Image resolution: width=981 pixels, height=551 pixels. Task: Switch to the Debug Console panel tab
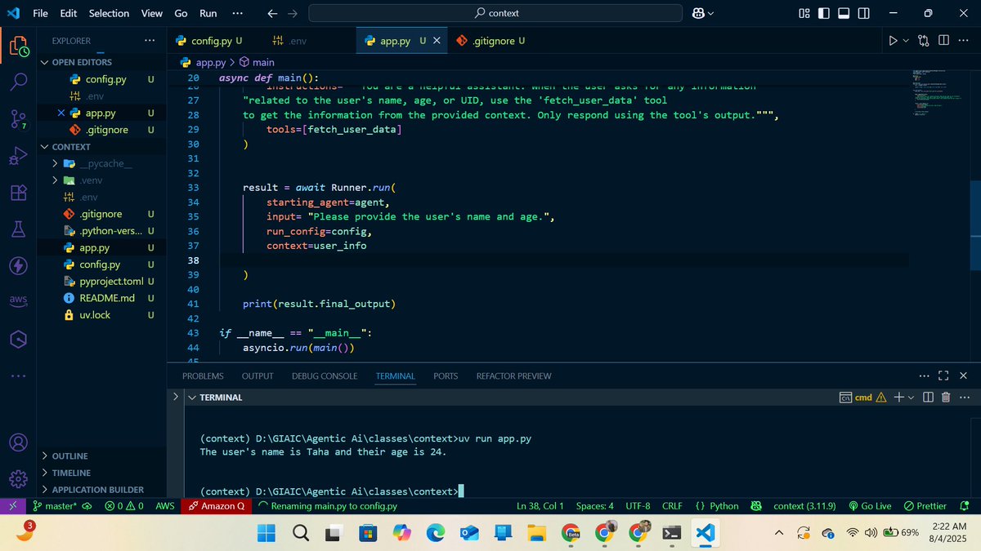click(325, 376)
